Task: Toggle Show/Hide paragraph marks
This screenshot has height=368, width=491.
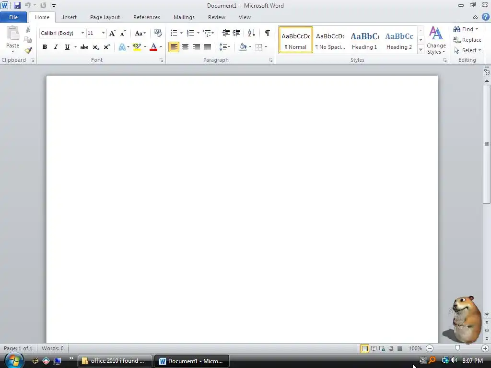Action: click(268, 33)
